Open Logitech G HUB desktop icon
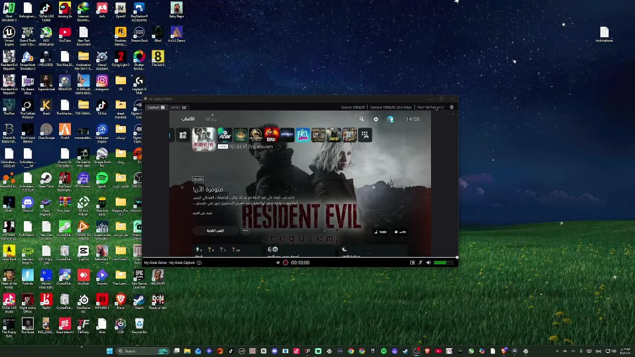 click(x=139, y=84)
